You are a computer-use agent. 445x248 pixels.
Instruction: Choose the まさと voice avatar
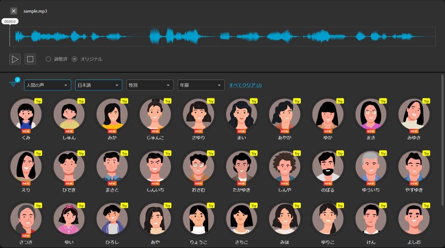(x=112, y=166)
